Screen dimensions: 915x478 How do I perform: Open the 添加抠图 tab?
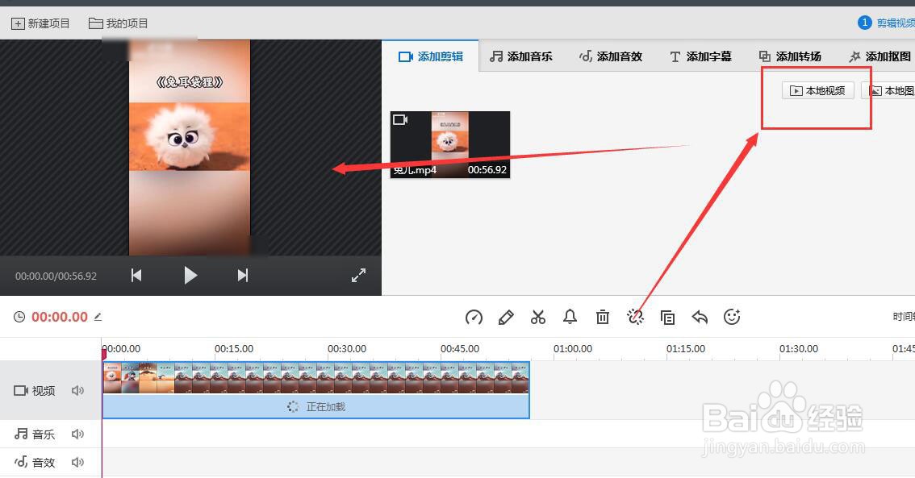(880, 56)
